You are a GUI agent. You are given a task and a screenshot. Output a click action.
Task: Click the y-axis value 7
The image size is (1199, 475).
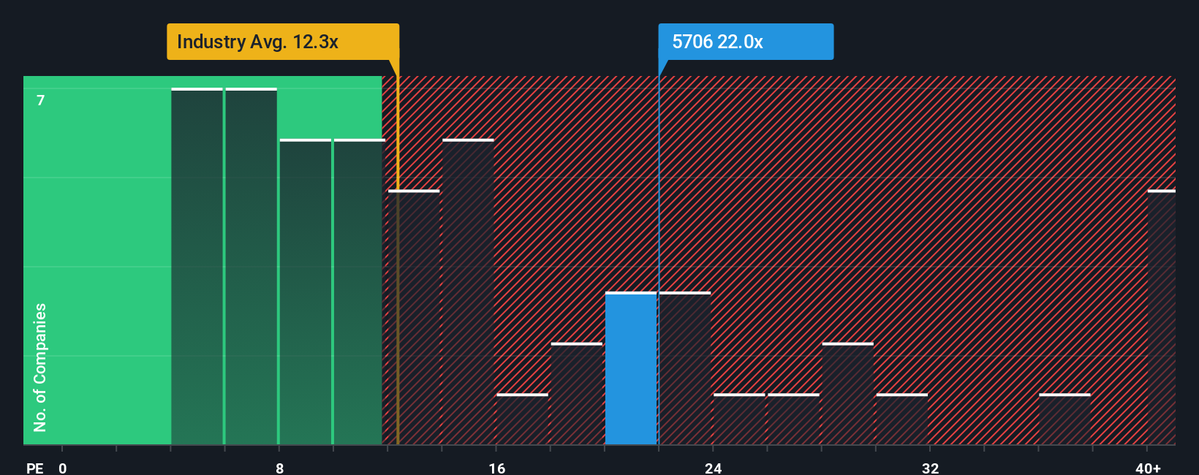[41, 100]
